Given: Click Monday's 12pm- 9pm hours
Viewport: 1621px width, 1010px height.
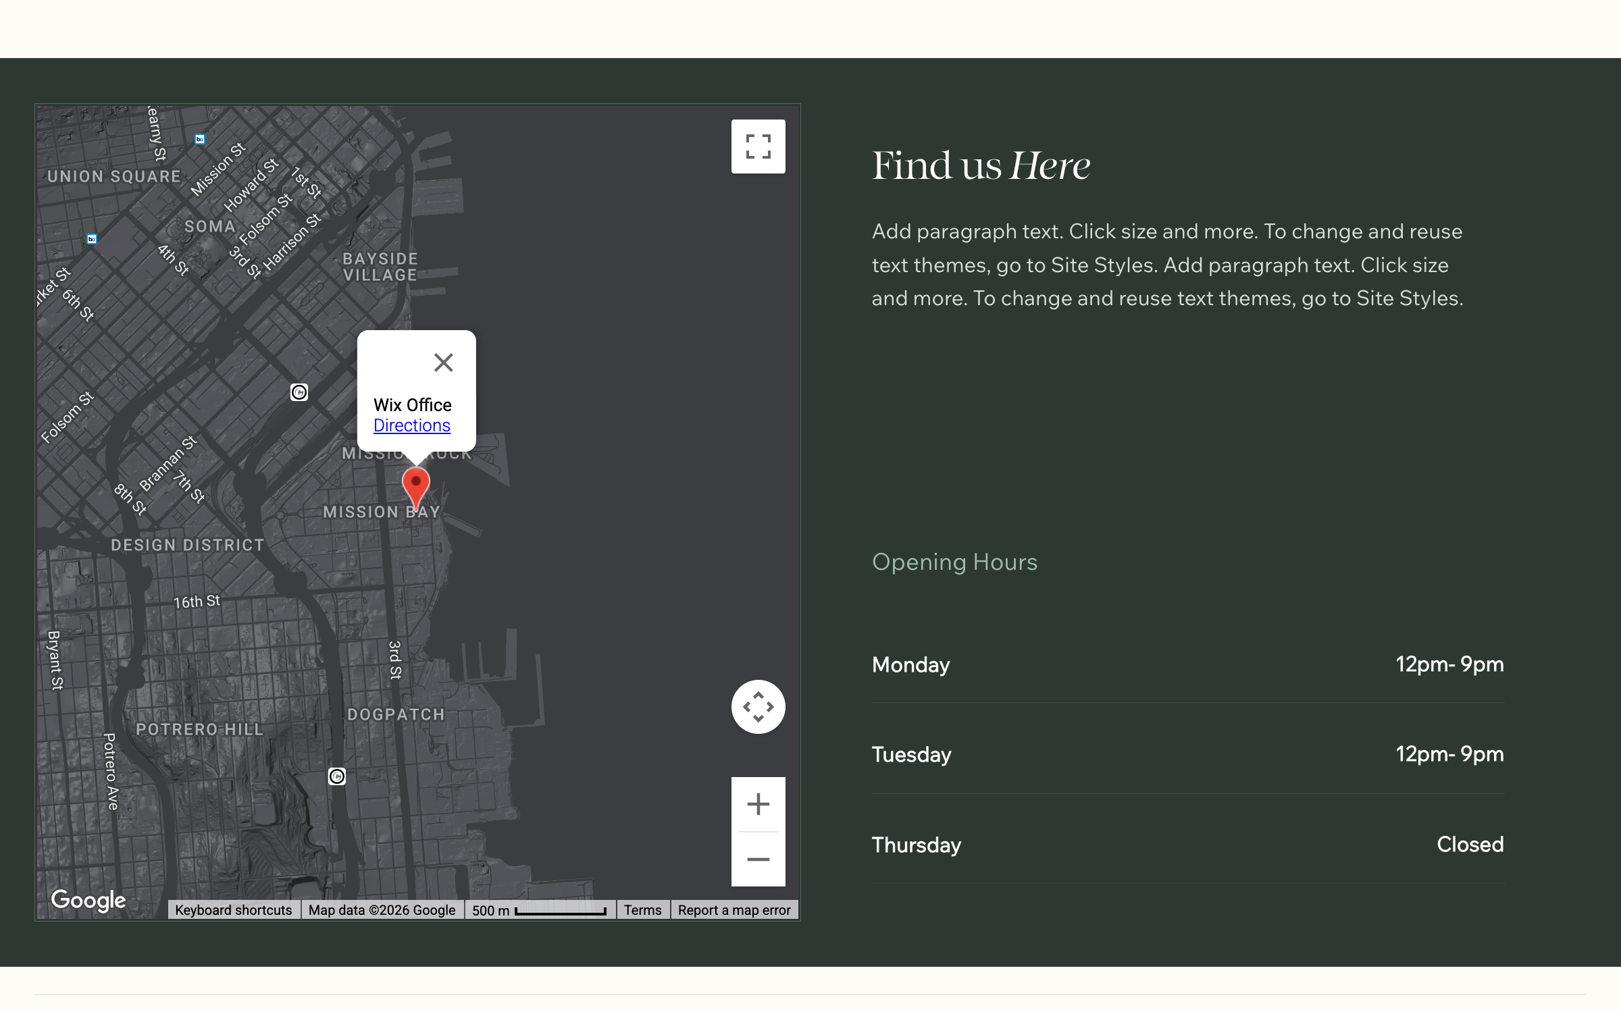Looking at the screenshot, I should (x=1449, y=664).
